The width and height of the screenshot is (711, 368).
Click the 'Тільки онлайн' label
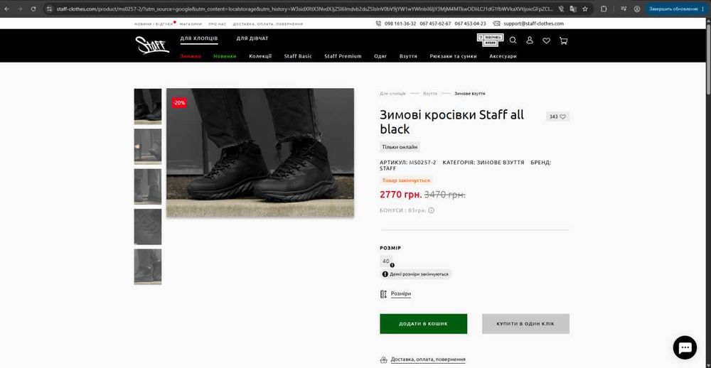[x=400, y=147]
